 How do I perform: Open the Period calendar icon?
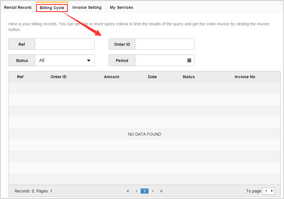189,60
